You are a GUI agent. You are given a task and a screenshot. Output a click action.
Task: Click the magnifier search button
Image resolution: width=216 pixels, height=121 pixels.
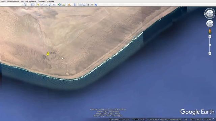pyautogui.click(x=25, y=5)
